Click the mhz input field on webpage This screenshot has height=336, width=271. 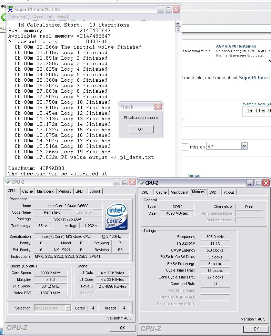click(x=184, y=147)
